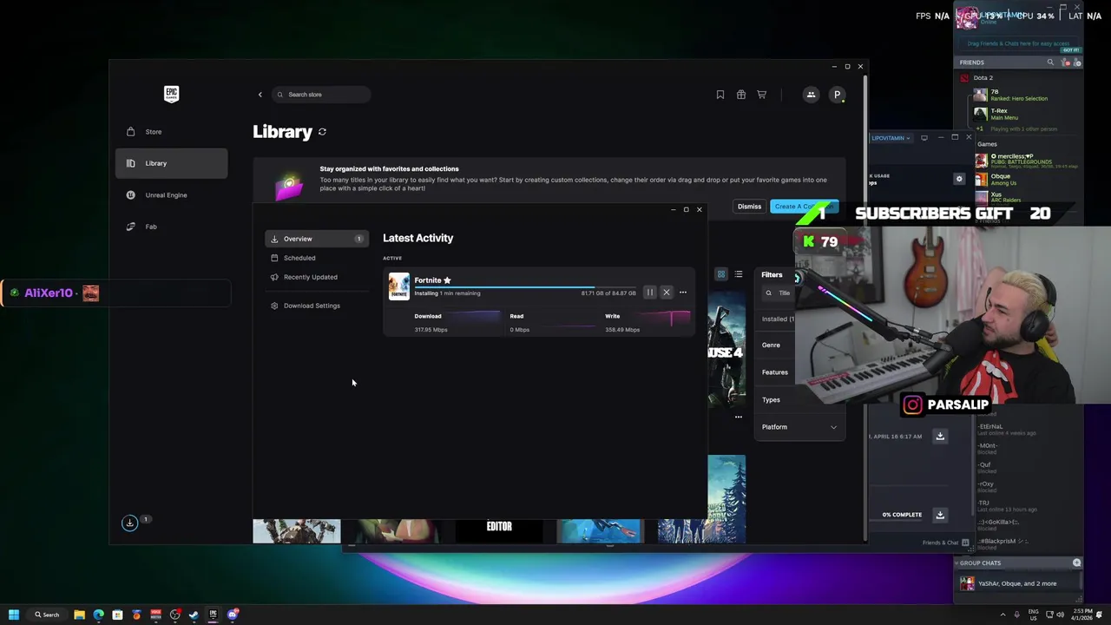Expand the Games section in friends list
The width and height of the screenshot is (1111, 625).
point(988,144)
